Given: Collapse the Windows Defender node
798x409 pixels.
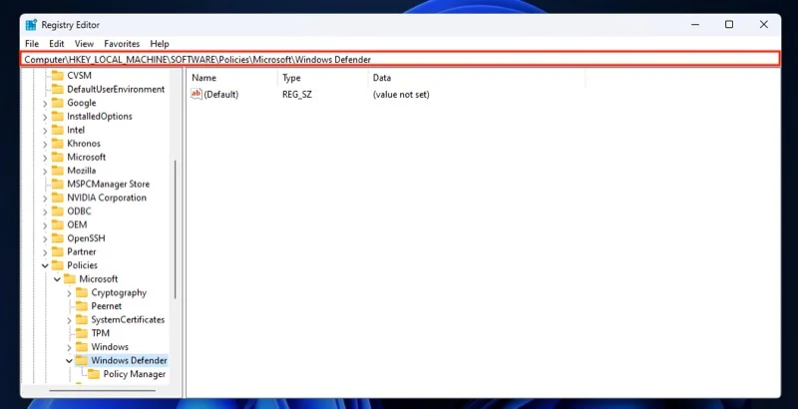Looking at the screenshot, I should (x=69, y=361).
